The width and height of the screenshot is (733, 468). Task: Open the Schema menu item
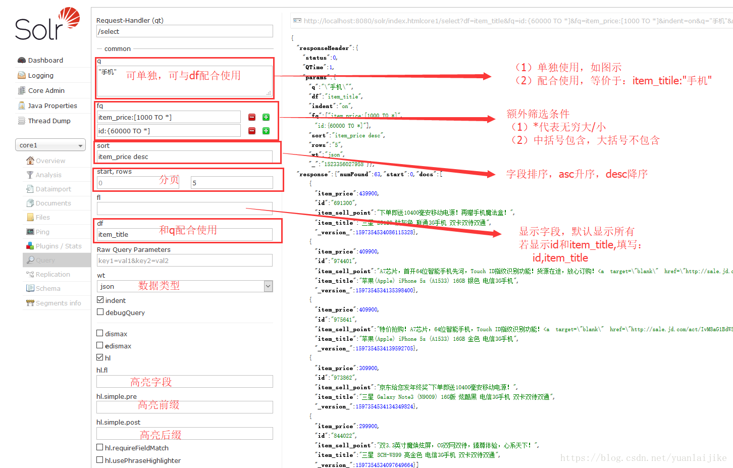click(x=48, y=288)
